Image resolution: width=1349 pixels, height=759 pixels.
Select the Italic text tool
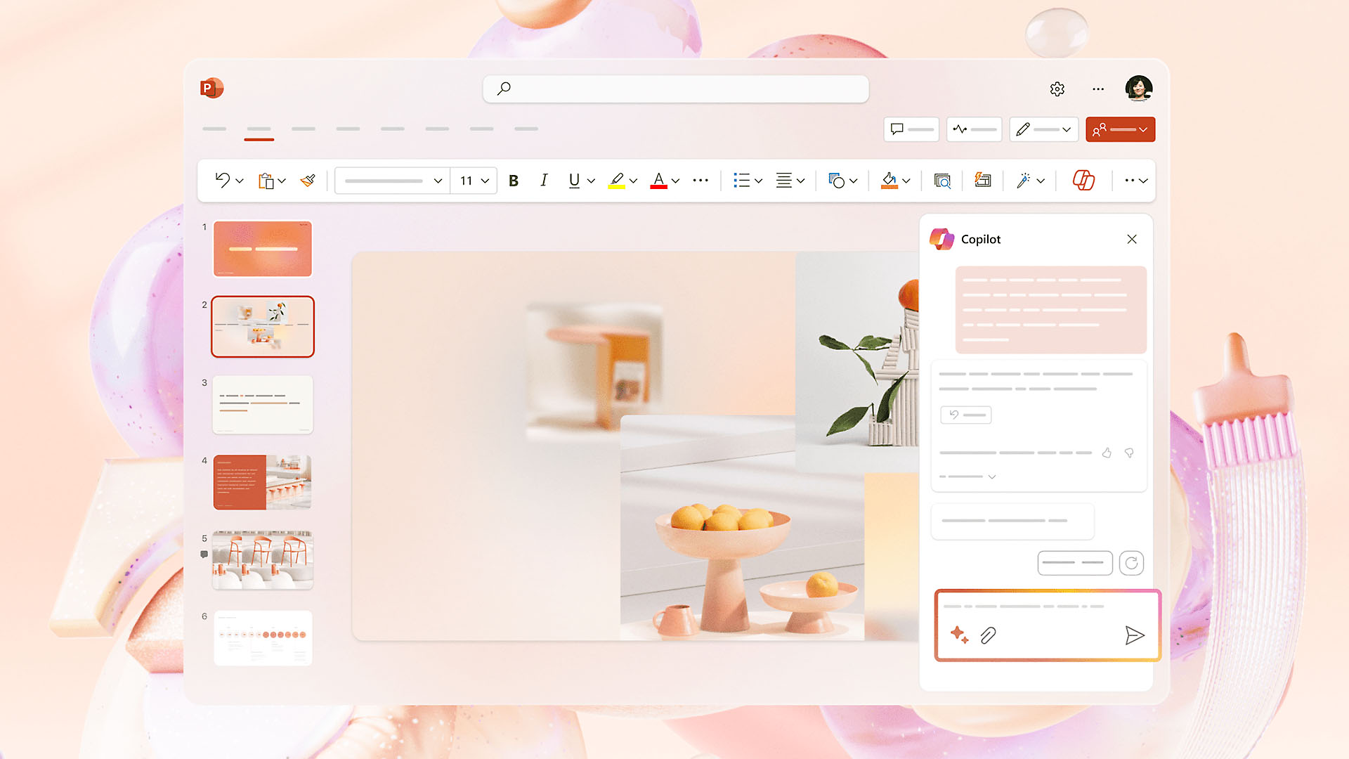coord(543,180)
